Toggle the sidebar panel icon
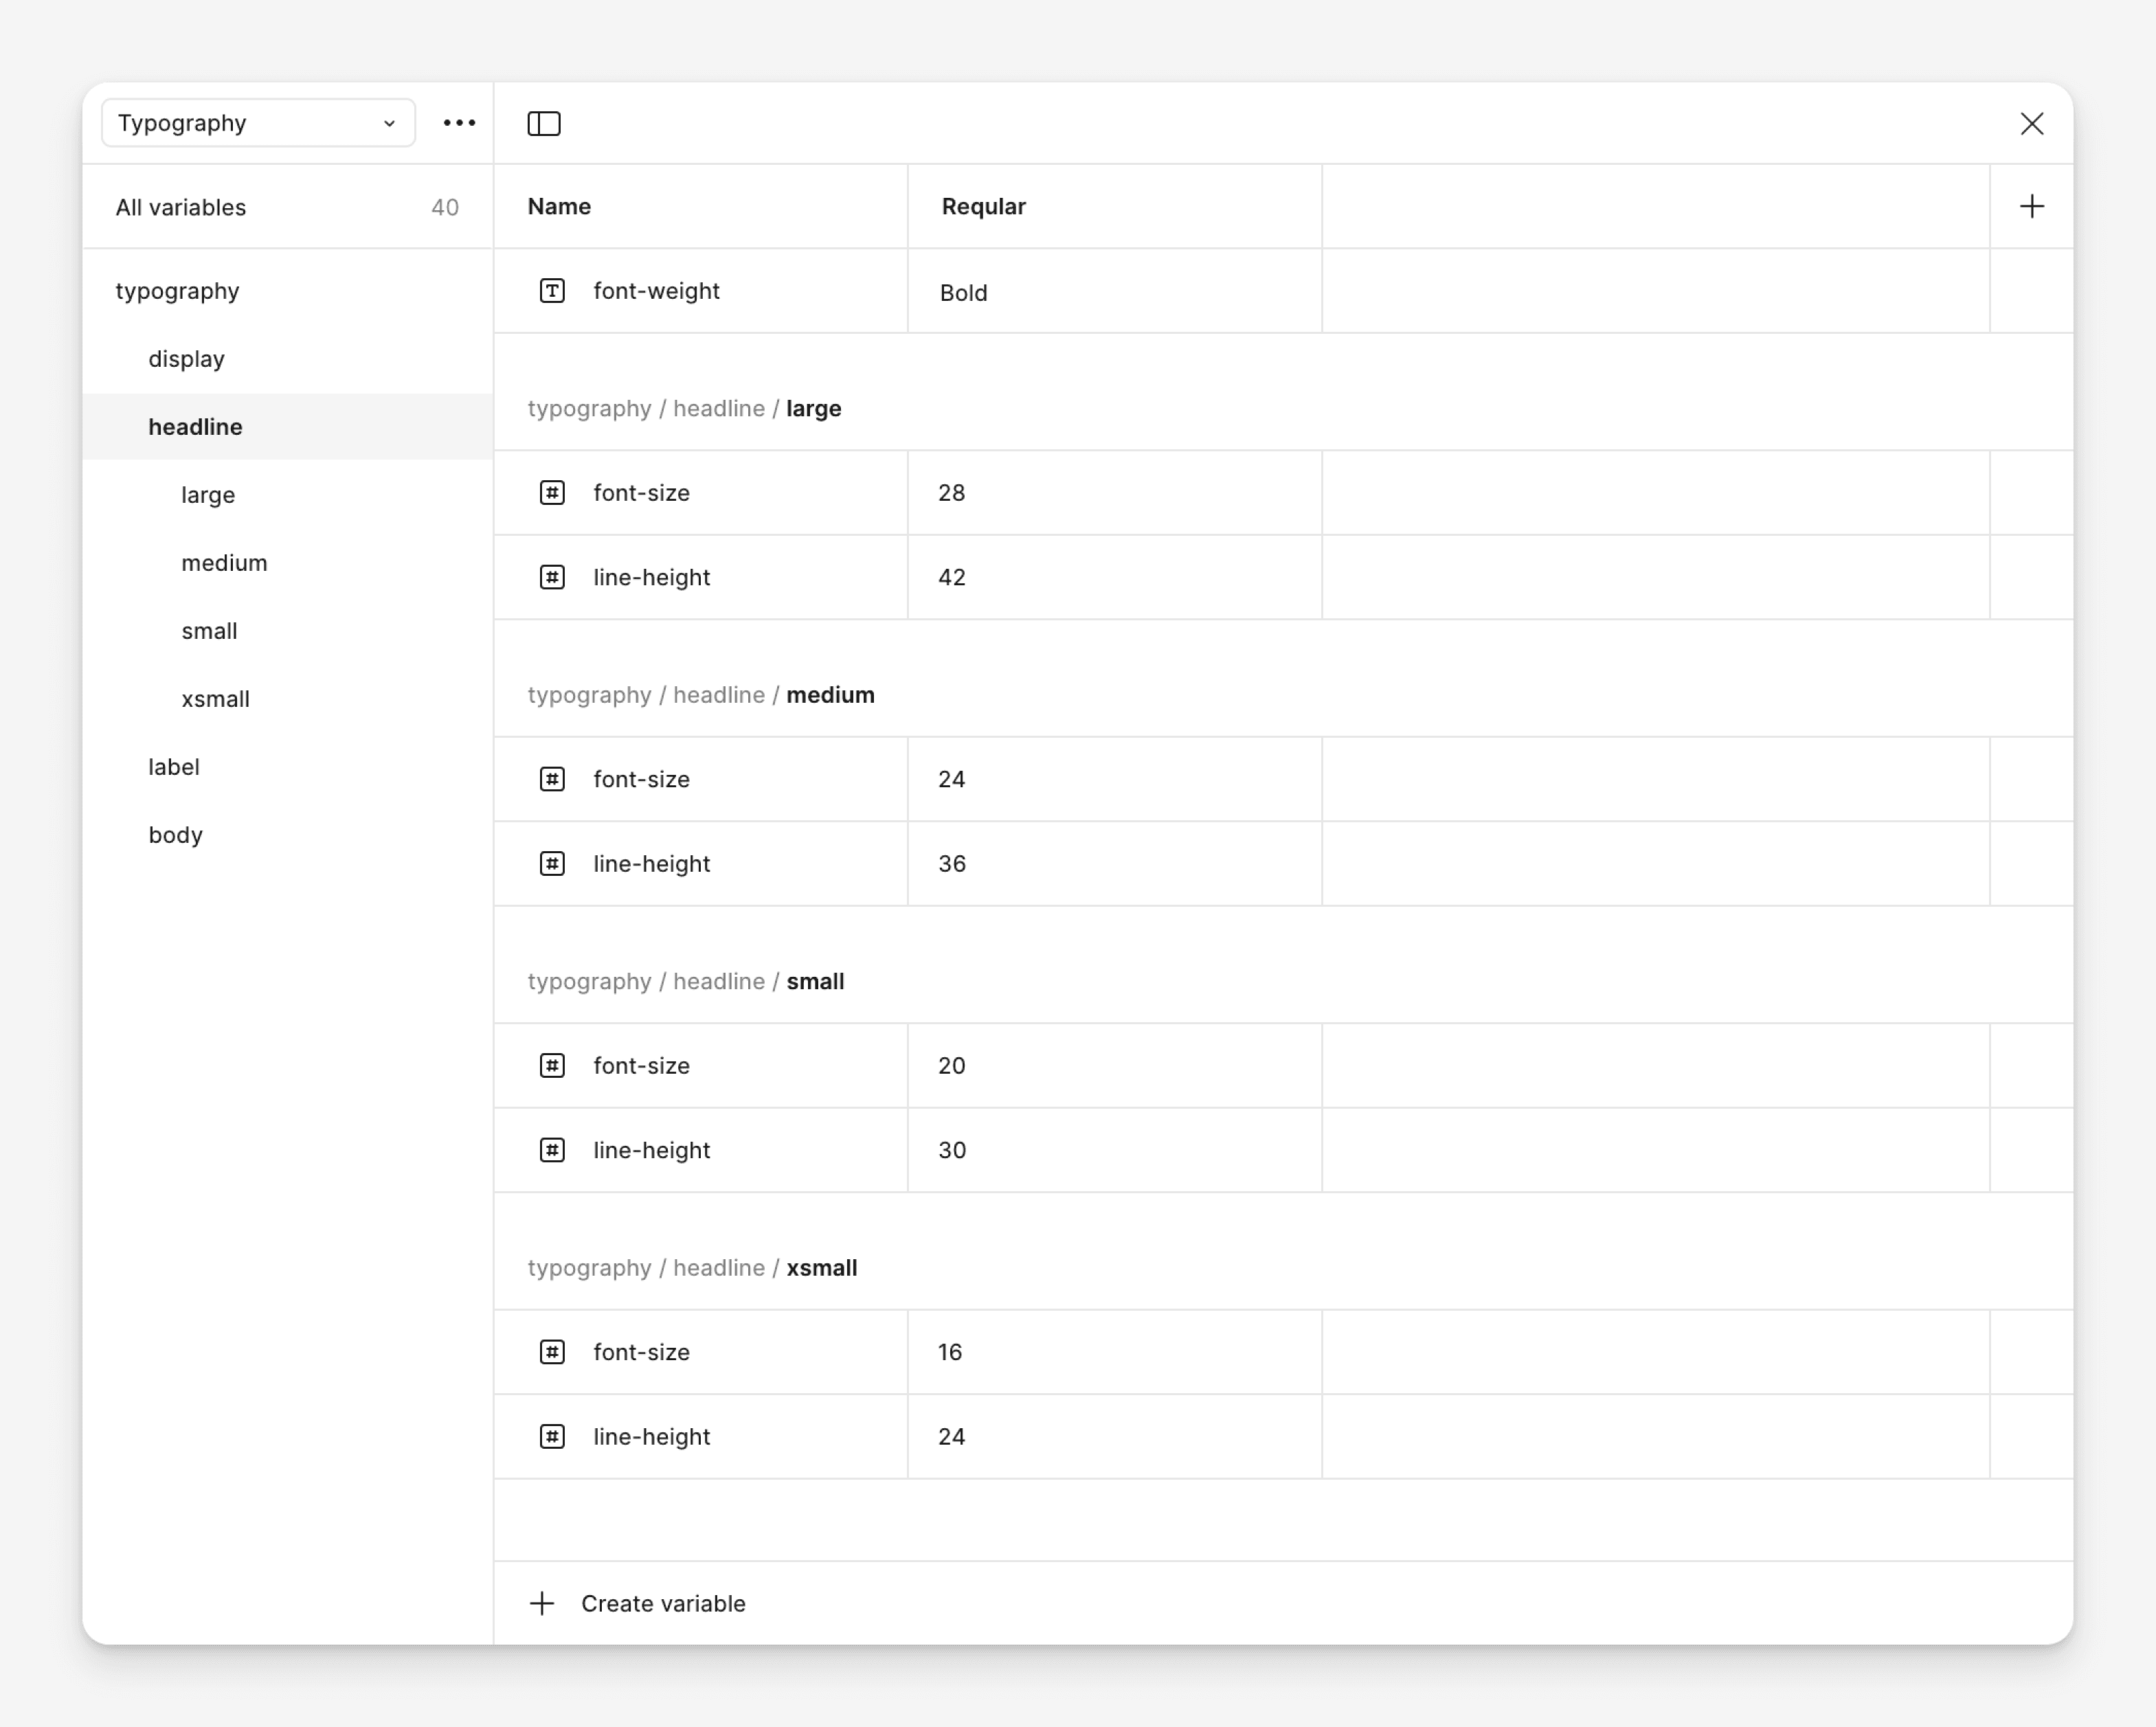2156x1727 pixels. [544, 123]
